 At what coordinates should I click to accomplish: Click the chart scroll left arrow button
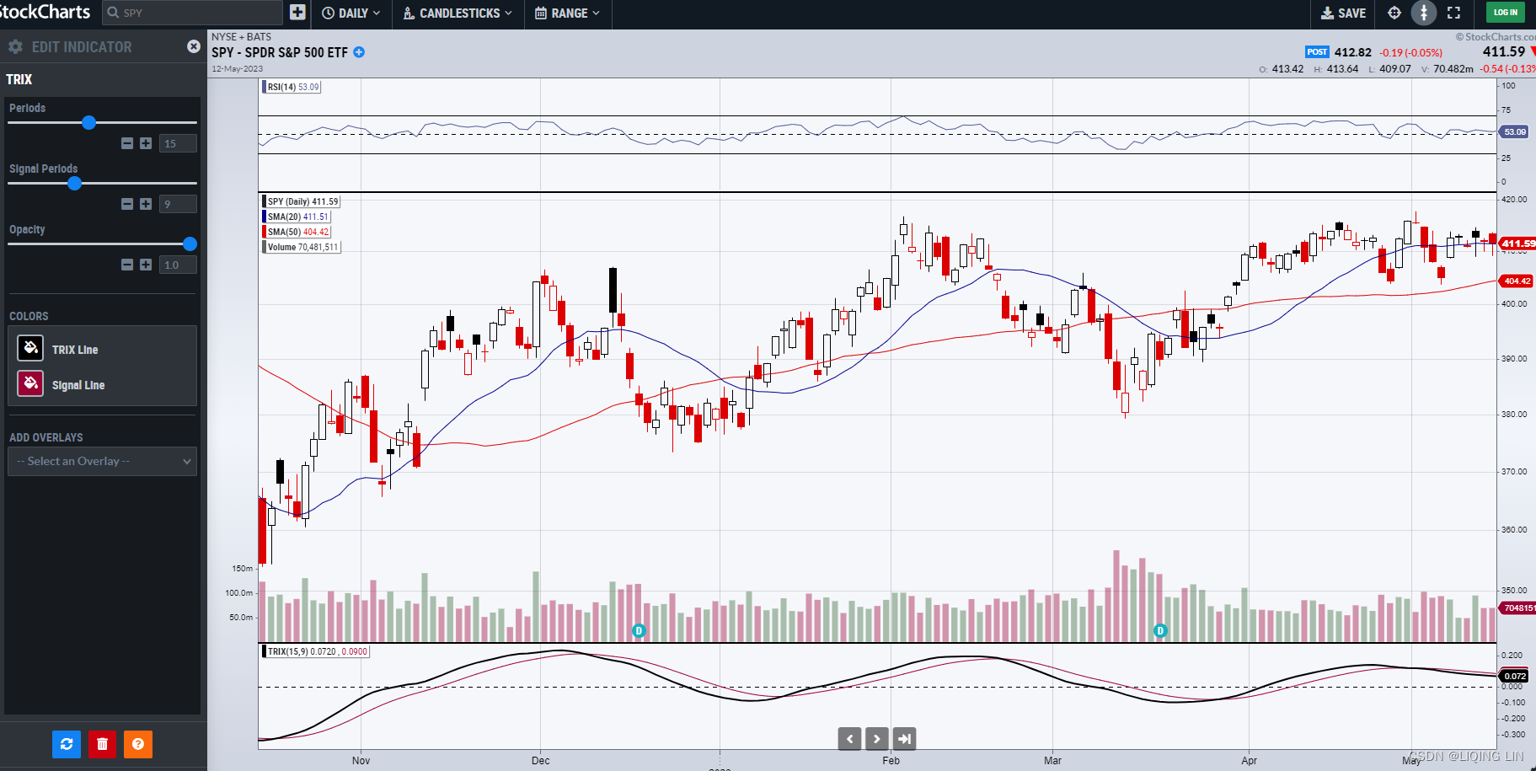tap(849, 739)
